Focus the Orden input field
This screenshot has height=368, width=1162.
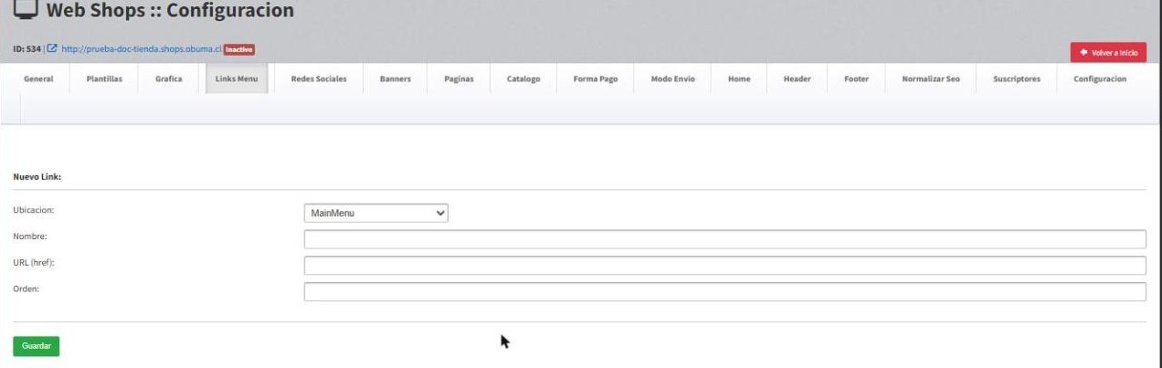click(725, 292)
